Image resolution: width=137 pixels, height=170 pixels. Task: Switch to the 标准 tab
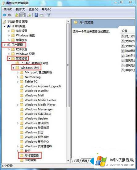coord(85,161)
